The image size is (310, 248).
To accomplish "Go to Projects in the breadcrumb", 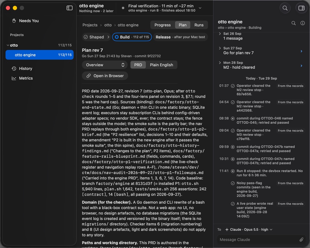I will pos(90,25).
